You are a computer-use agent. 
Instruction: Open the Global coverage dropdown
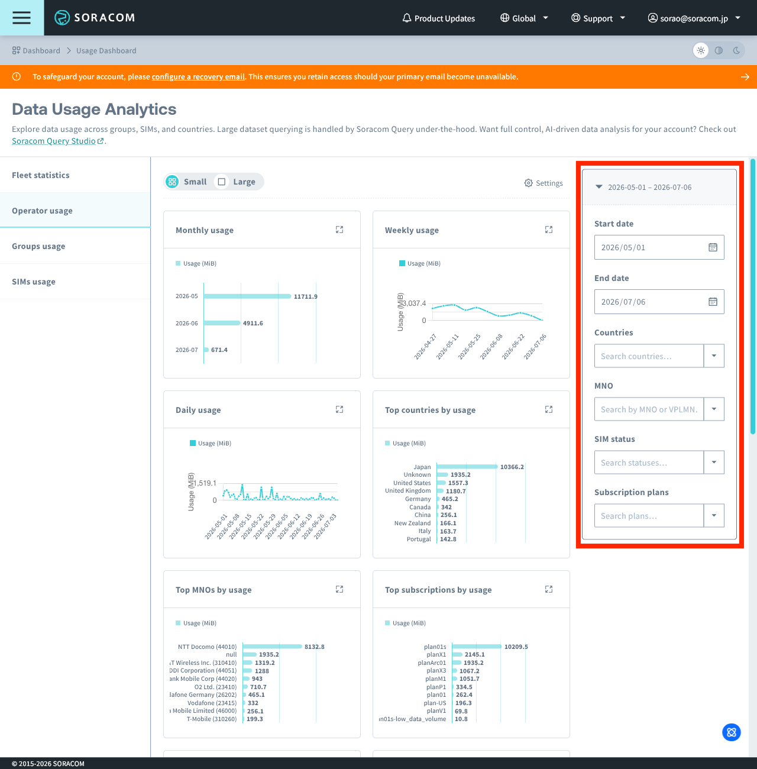click(525, 18)
